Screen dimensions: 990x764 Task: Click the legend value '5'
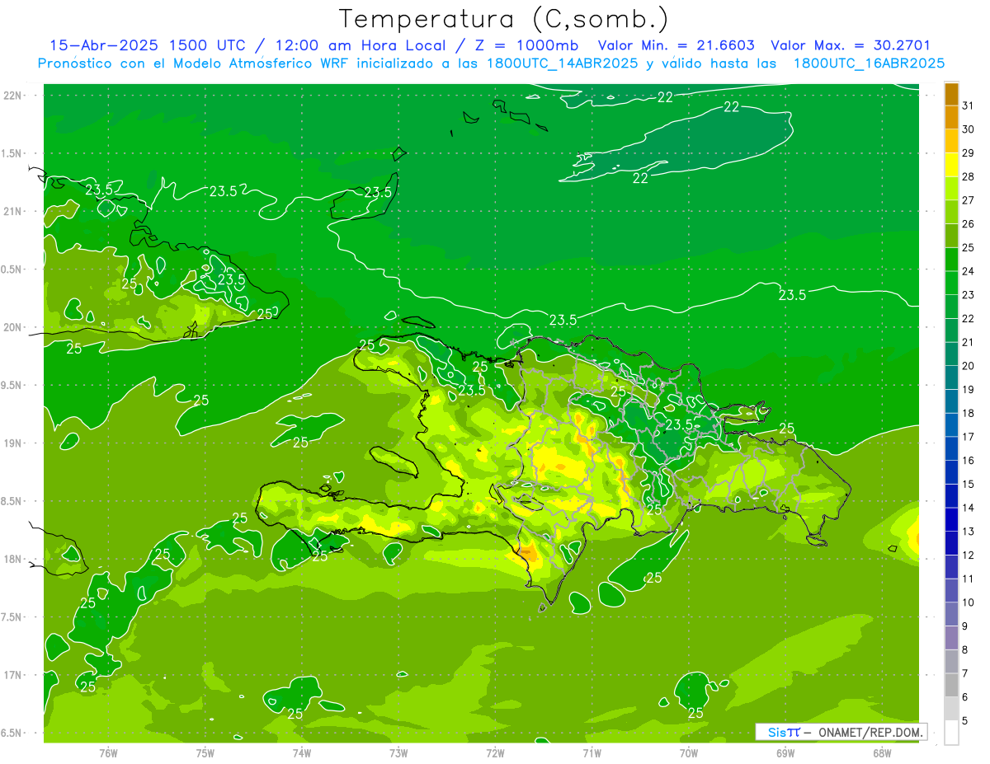tap(965, 721)
